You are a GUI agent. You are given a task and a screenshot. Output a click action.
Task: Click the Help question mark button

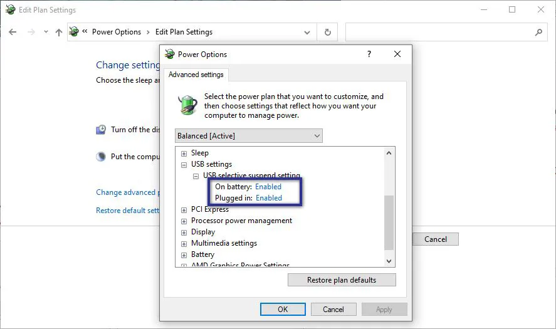pyautogui.click(x=369, y=54)
